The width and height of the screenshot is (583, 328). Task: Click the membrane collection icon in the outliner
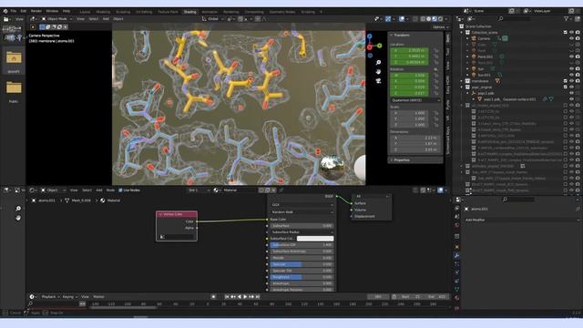coord(467,81)
